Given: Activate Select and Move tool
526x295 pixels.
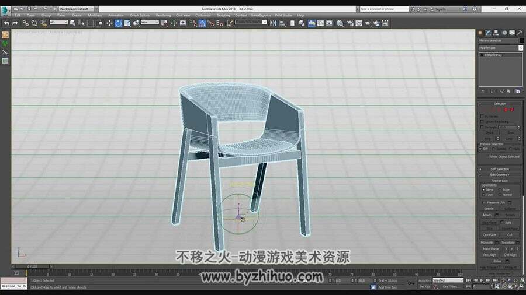Looking at the screenshot, I should (109, 23).
